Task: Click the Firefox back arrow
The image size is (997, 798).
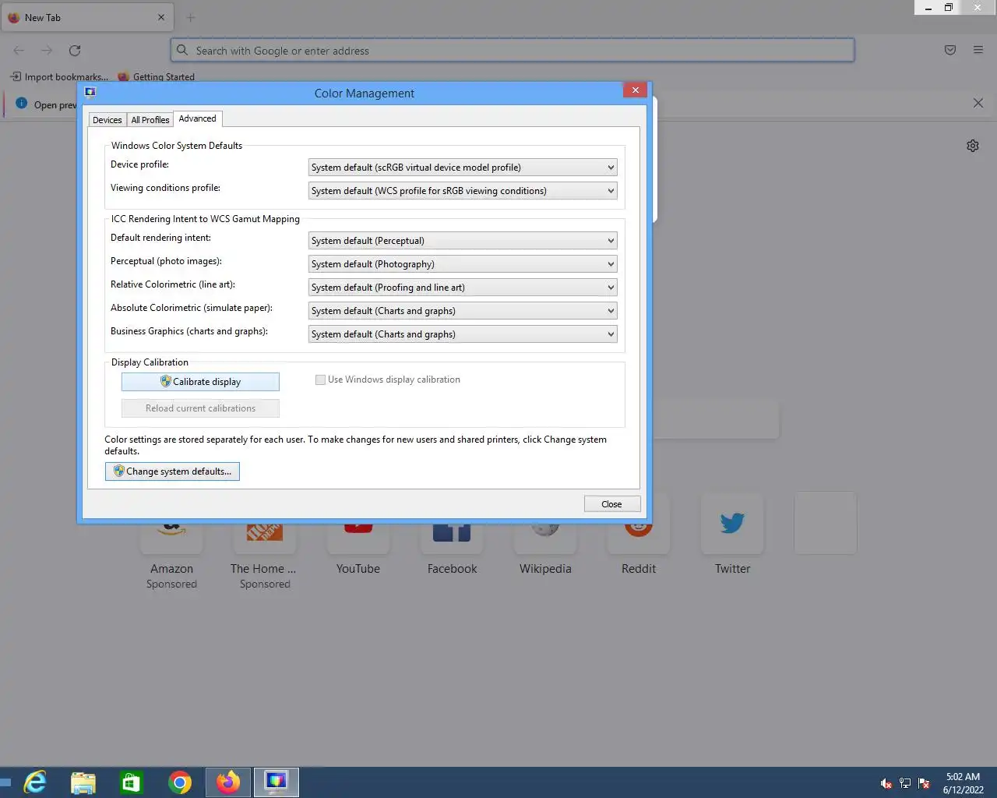Action: coord(19,51)
